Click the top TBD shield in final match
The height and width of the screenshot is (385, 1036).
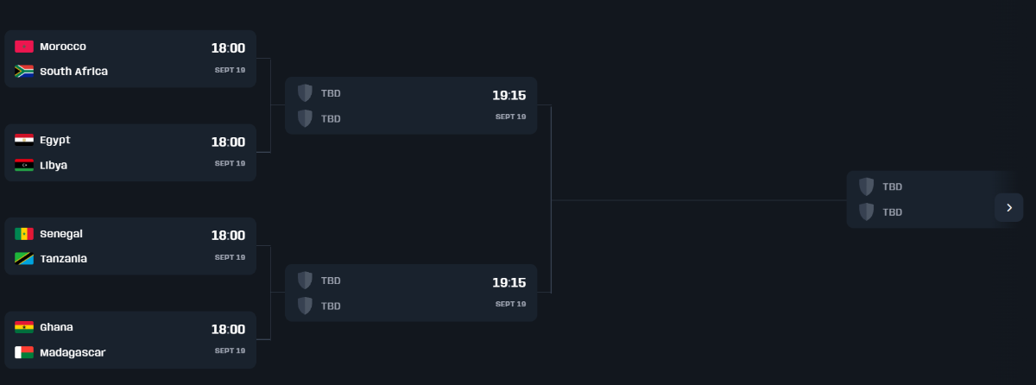pyautogui.click(x=866, y=186)
